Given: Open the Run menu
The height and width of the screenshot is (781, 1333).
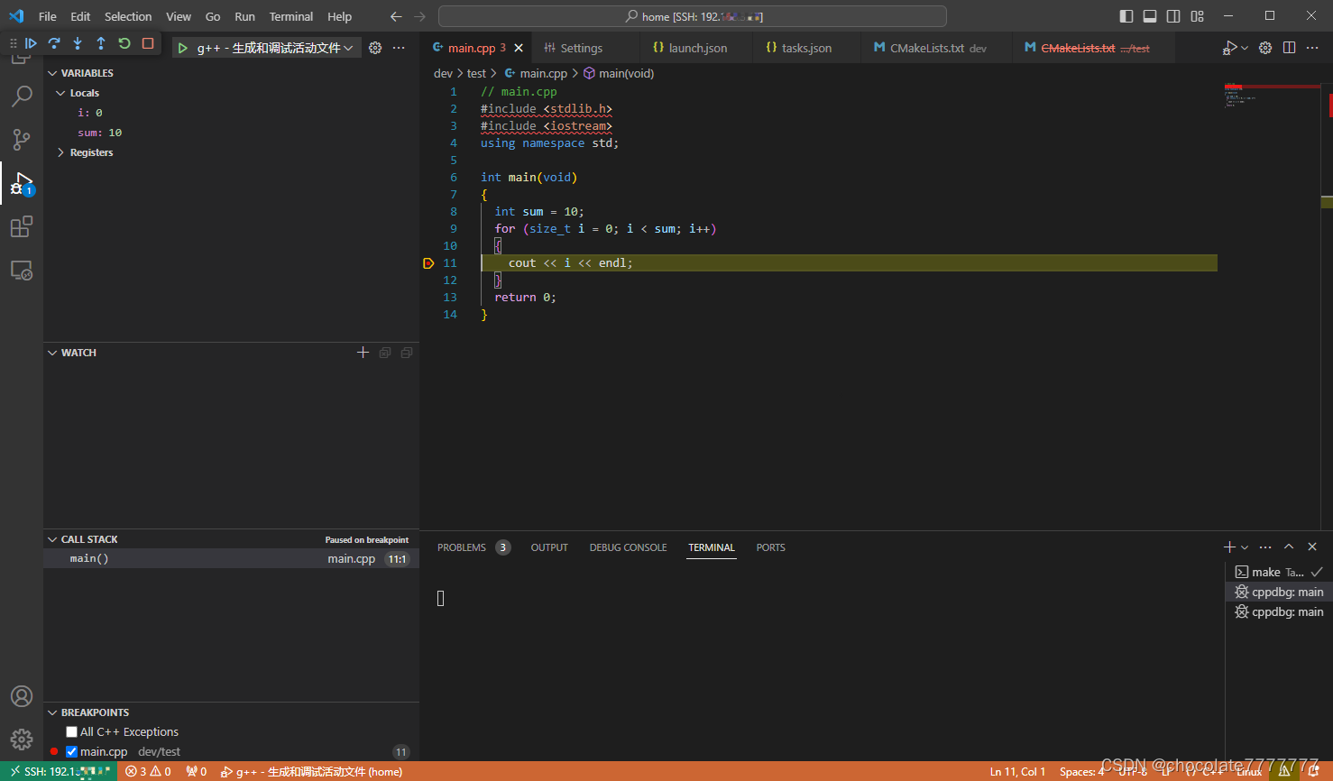Looking at the screenshot, I should [x=244, y=15].
